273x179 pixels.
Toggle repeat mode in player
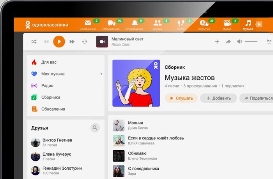pyautogui.click(x=85, y=42)
